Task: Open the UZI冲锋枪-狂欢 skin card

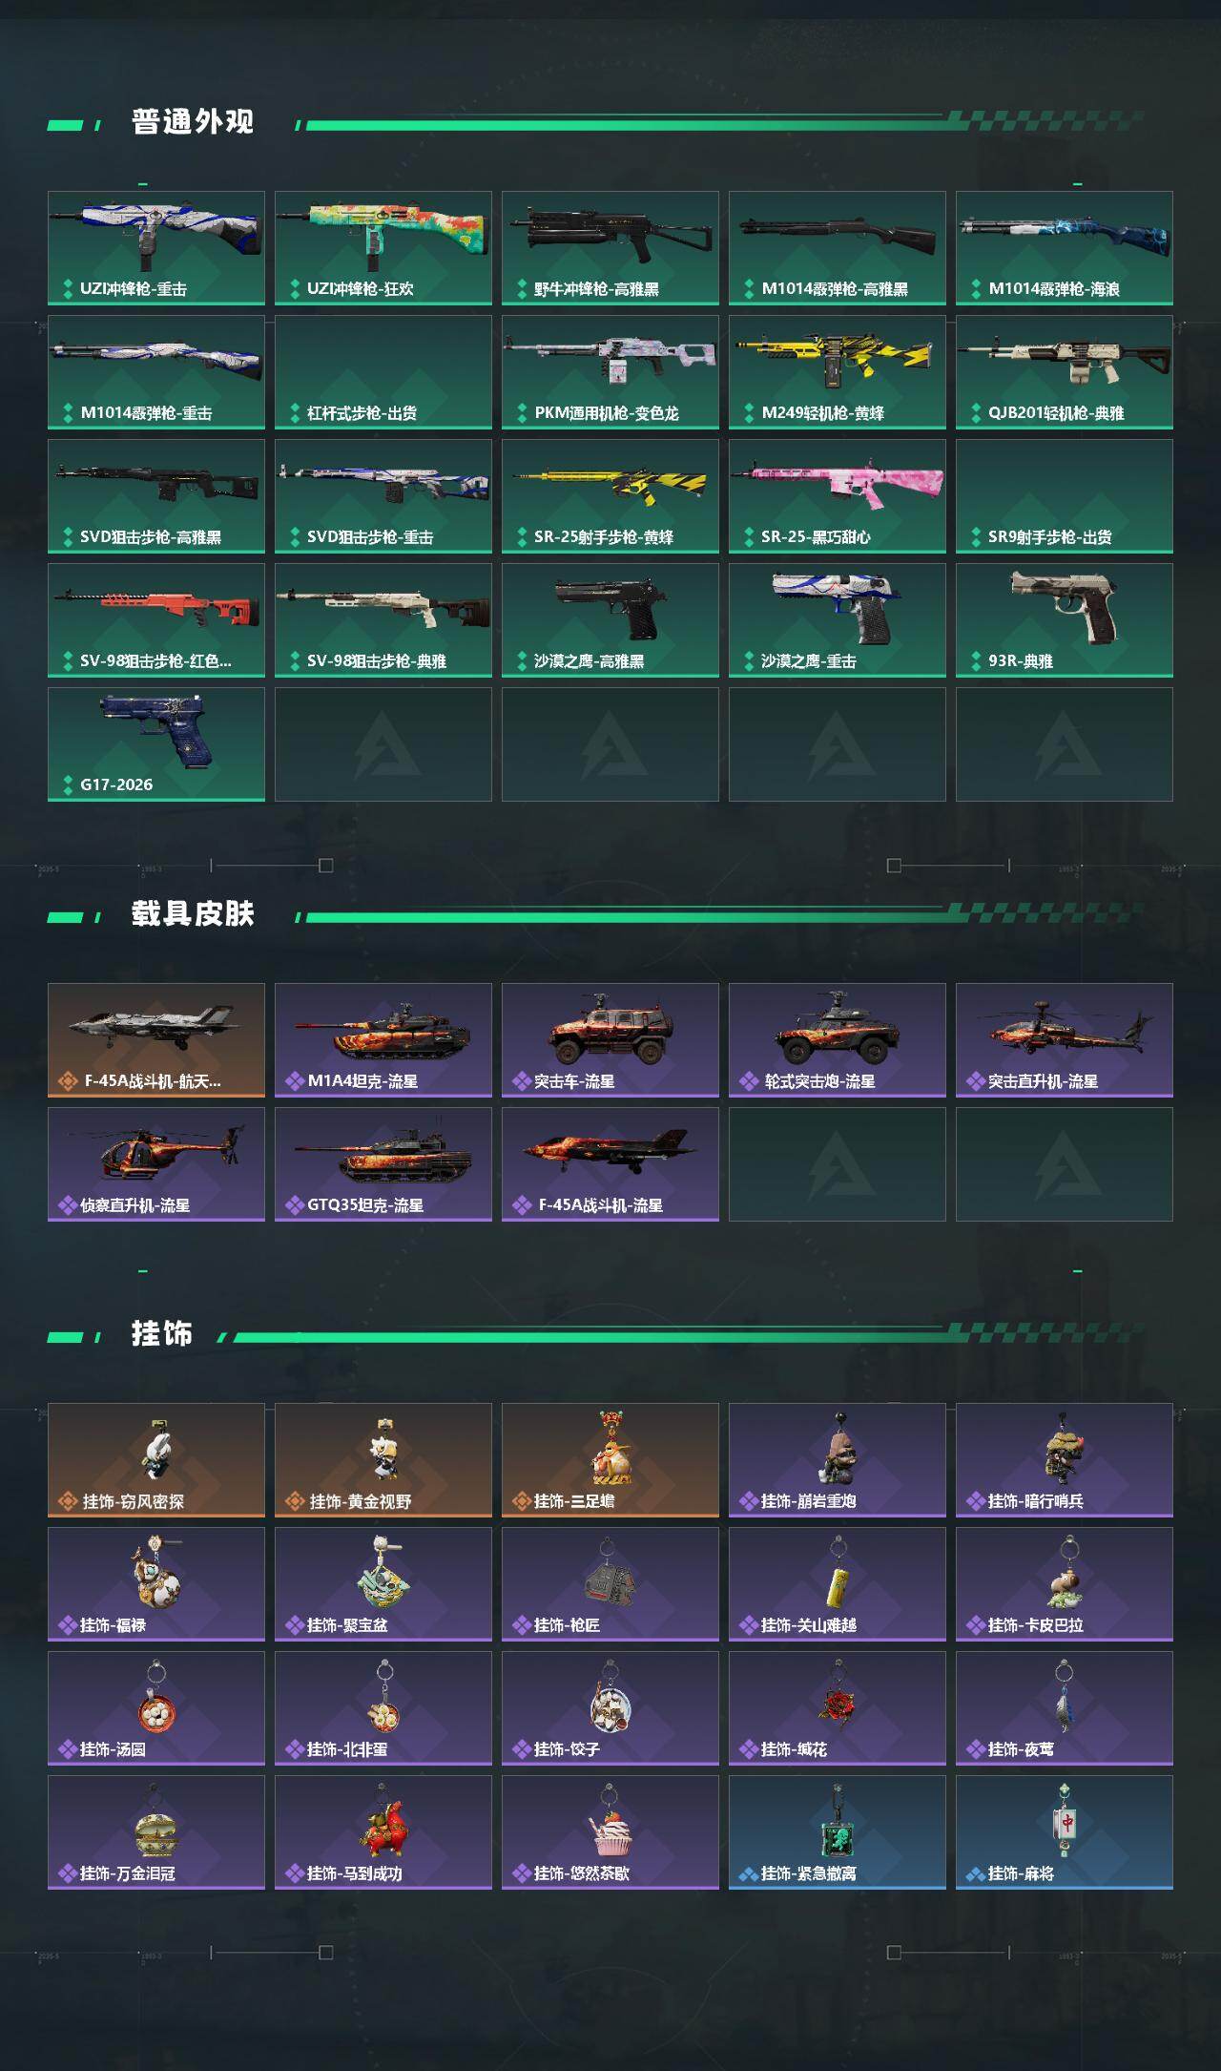Action: click(383, 248)
